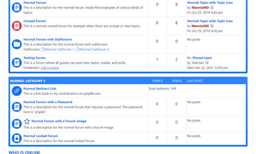Open the 'Just a group' moderator link
This screenshot has height=154, width=256.
pos(50,68)
